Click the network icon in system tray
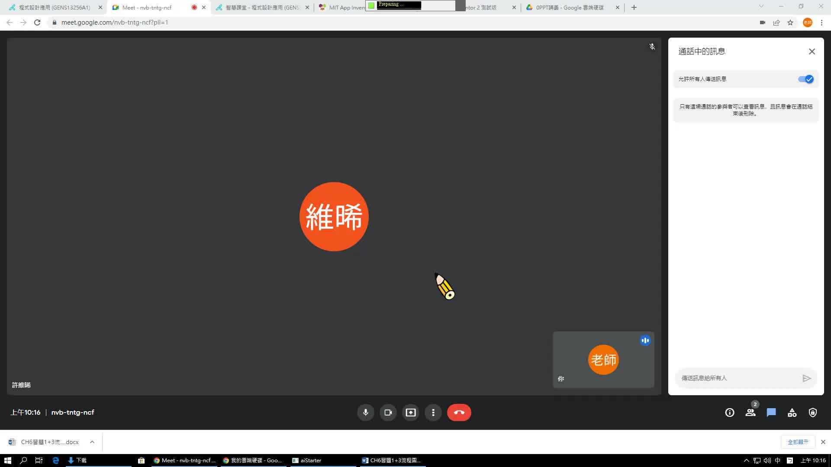 tap(757, 461)
